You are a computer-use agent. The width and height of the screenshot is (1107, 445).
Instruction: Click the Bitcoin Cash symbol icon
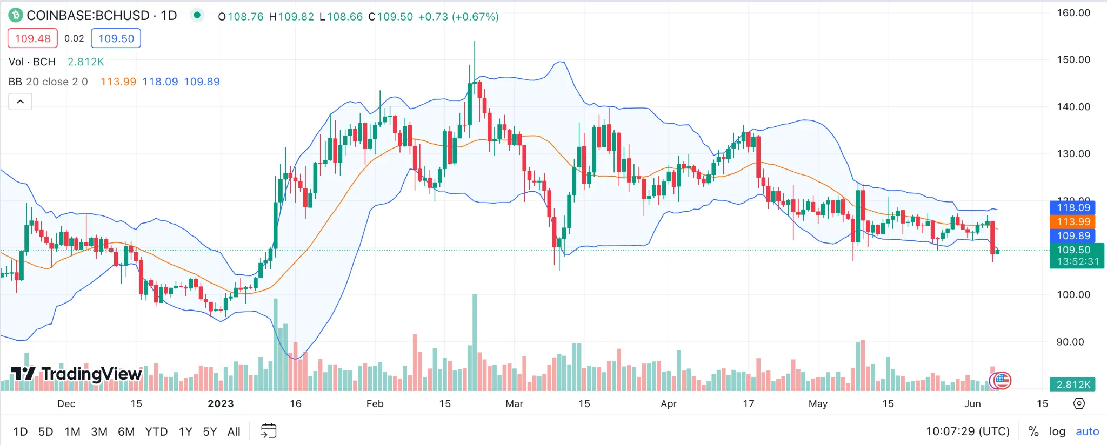click(15, 15)
